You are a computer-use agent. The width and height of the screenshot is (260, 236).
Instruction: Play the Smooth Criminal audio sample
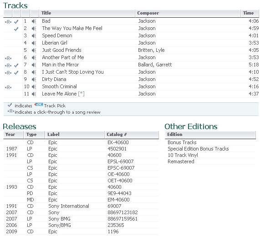tap(34, 87)
